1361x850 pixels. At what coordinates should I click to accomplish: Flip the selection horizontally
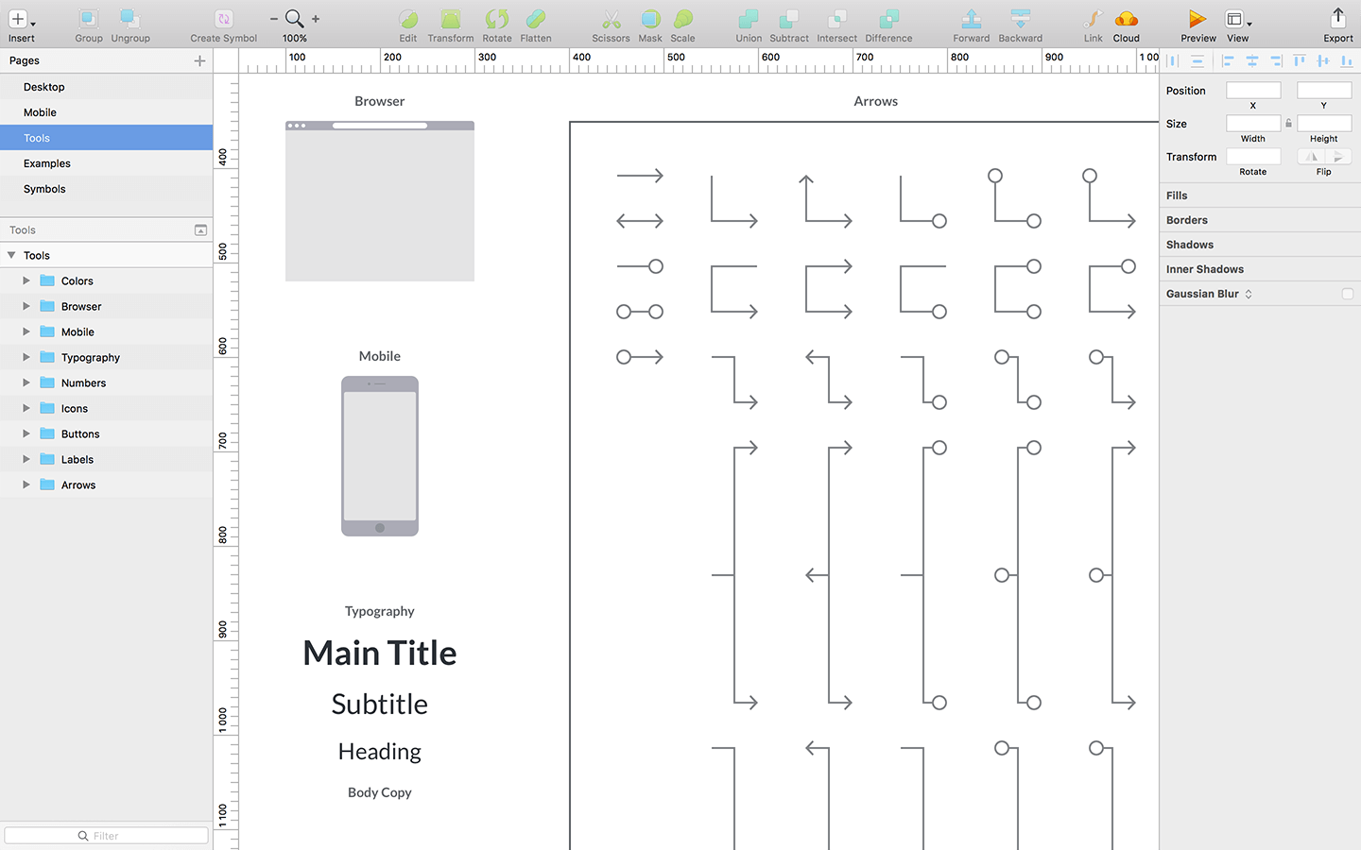(x=1310, y=156)
